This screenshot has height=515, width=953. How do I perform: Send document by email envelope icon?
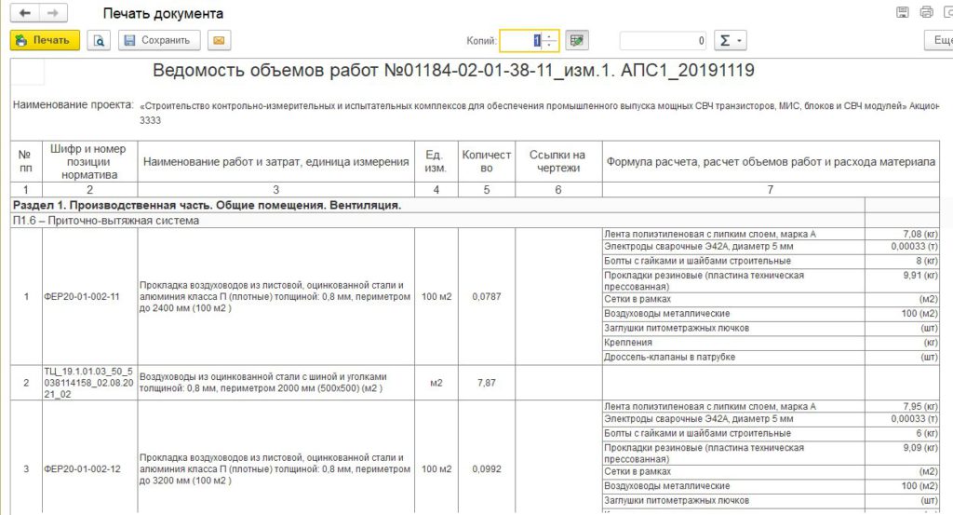click(x=219, y=40)
